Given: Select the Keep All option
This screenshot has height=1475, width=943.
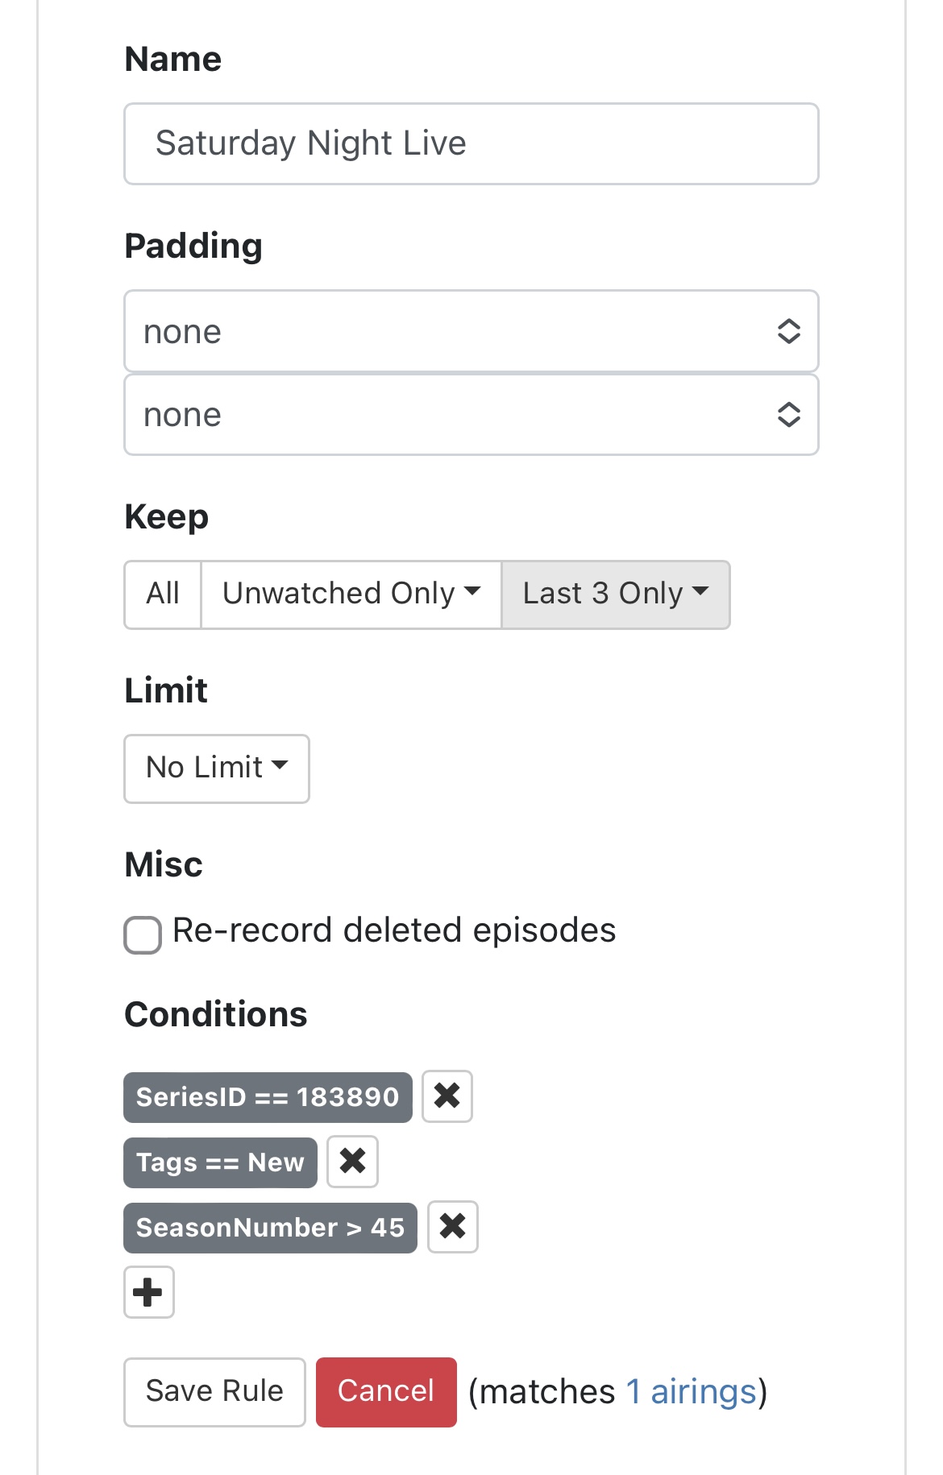Looking at the screenshot, I should (x=163, y=595).
